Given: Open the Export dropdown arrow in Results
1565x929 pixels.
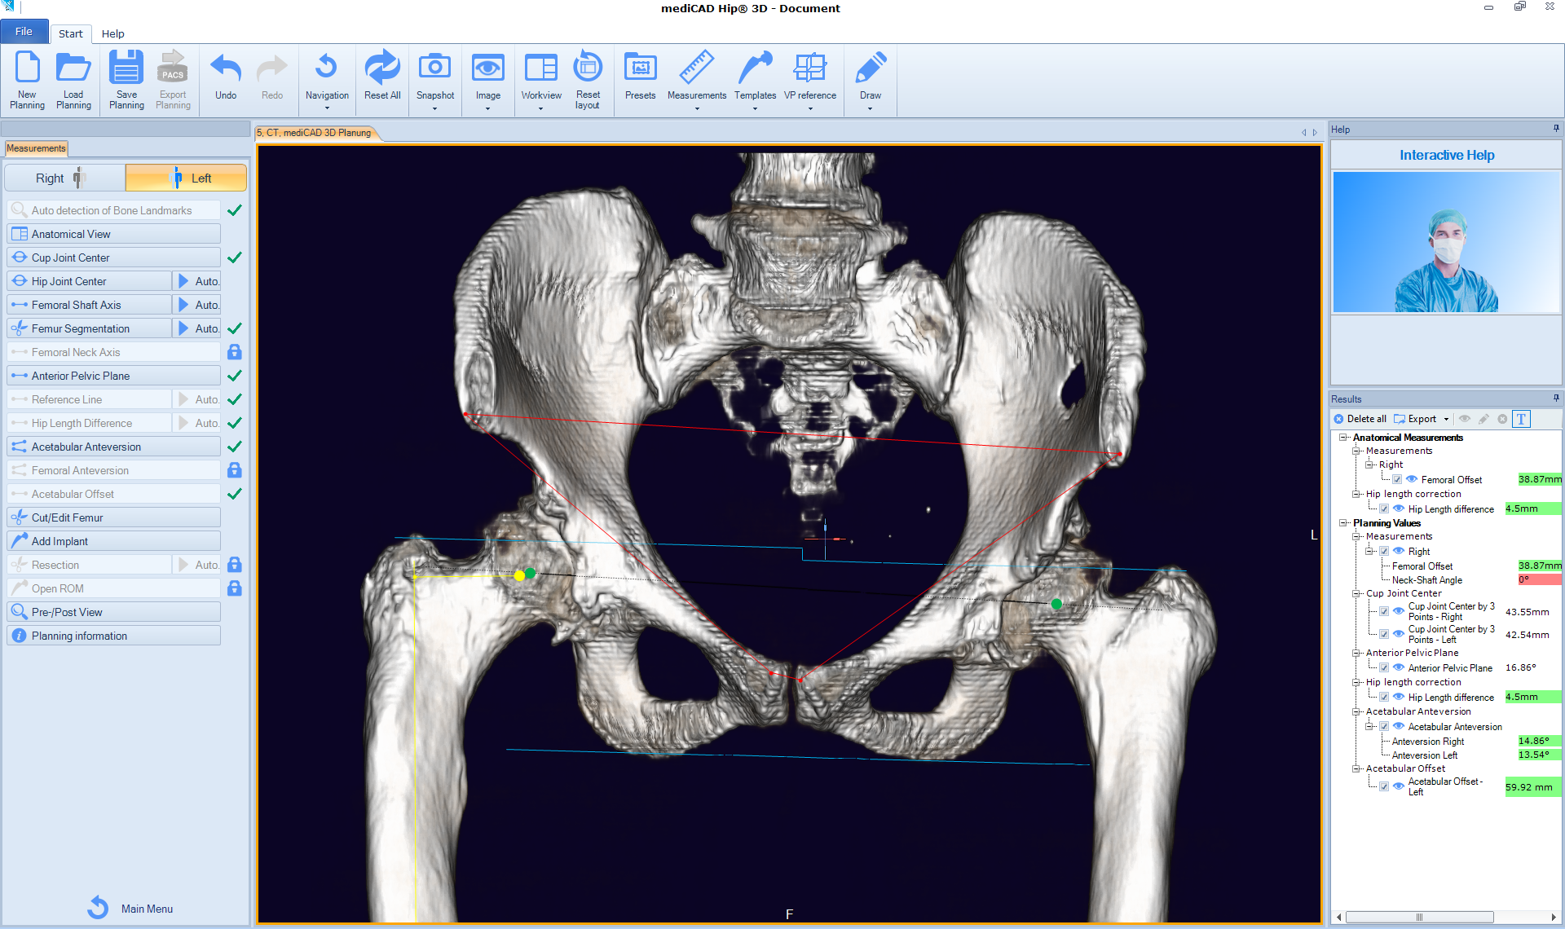Looking at the screenshot, I should click(x=1446, y=420).
